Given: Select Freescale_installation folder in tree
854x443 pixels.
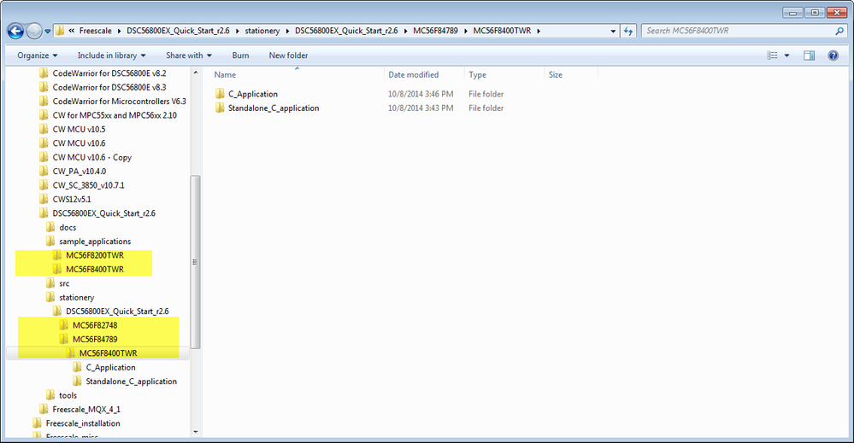Looking at the screenshot, I should coord(83,423).
